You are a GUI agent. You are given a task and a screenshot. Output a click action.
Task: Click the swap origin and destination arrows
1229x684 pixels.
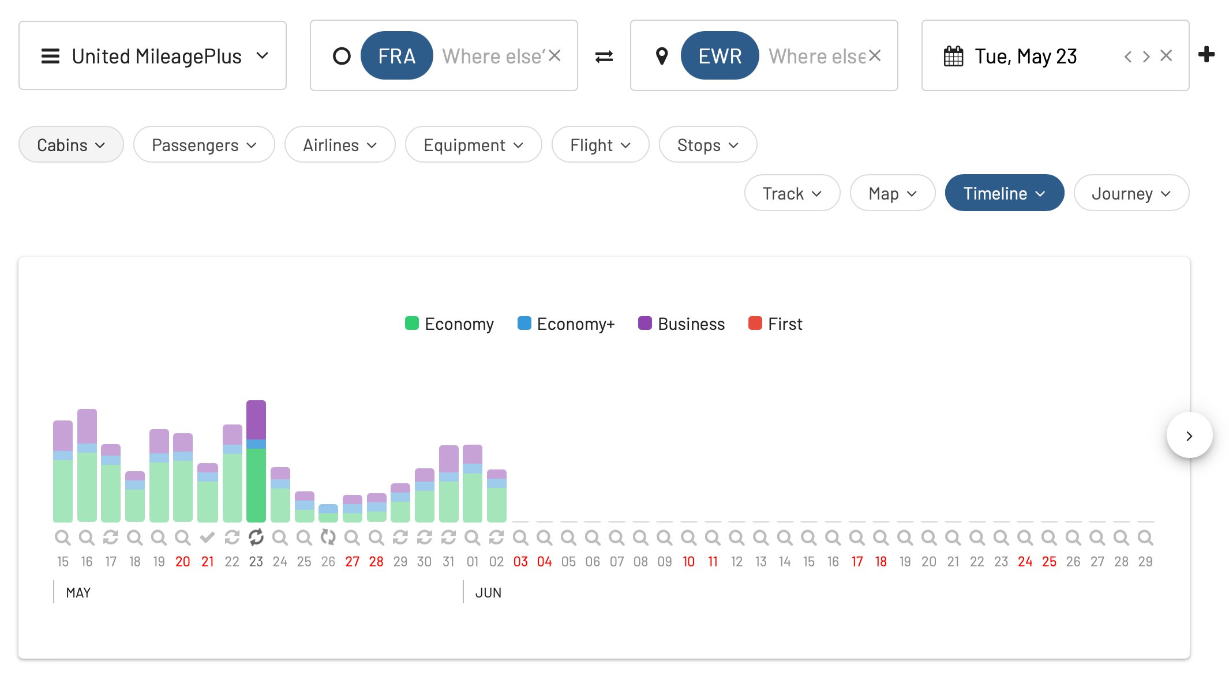pos(604,57)
